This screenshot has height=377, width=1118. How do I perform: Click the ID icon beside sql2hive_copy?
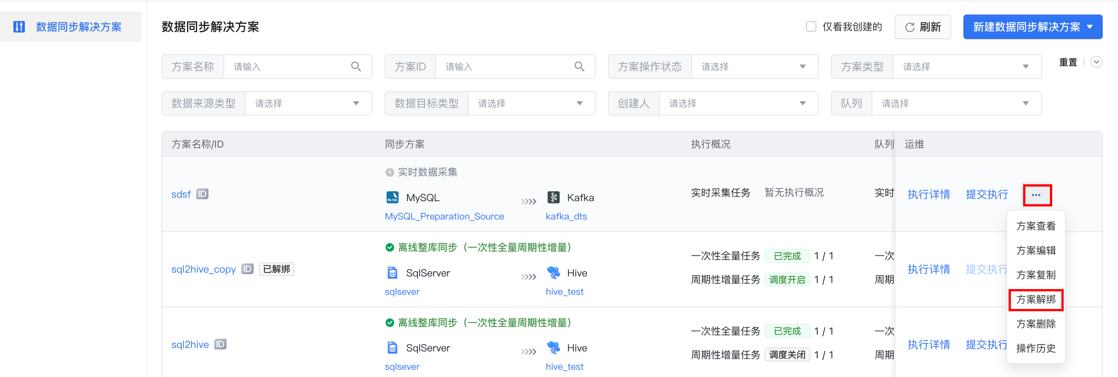[x=248, y=269]
